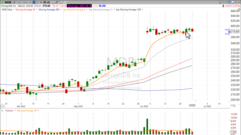The height and width of the screenshot is (135, 241).
Task: Click the 393.90 high price value
Action: click(30, 6)
